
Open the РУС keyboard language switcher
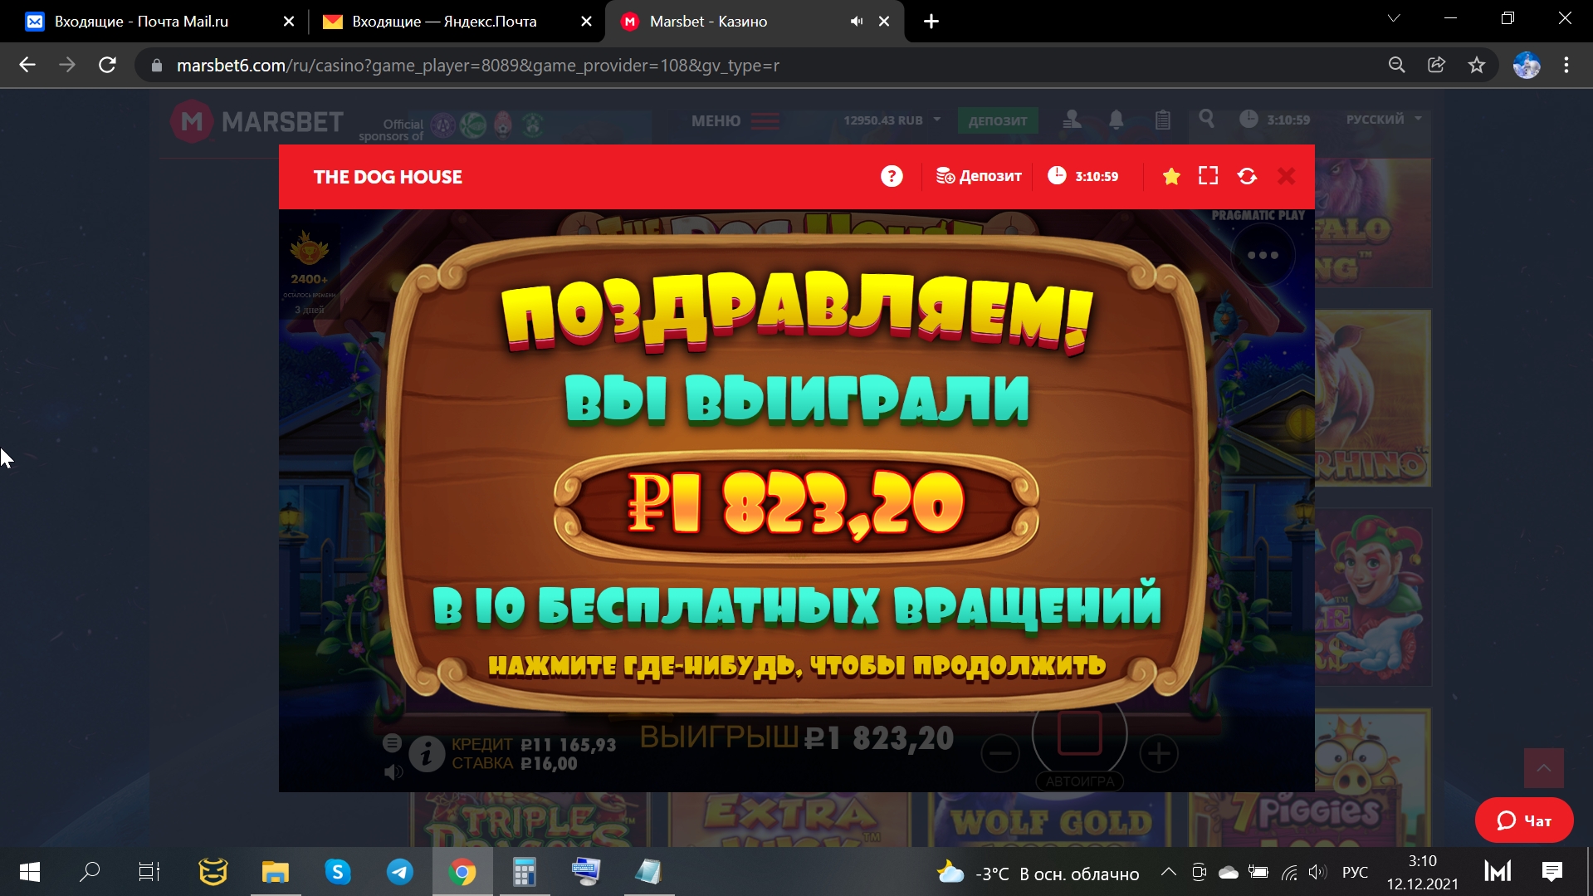[1356, 873]
